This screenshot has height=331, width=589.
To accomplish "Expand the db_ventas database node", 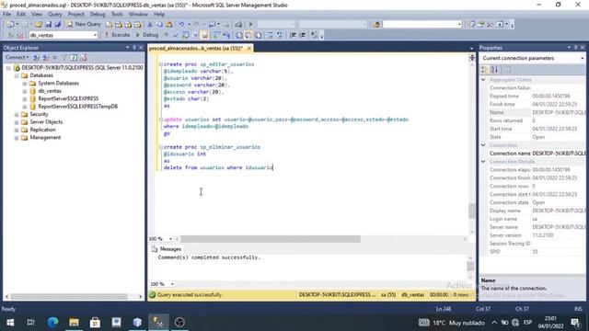I will point(25,91).
